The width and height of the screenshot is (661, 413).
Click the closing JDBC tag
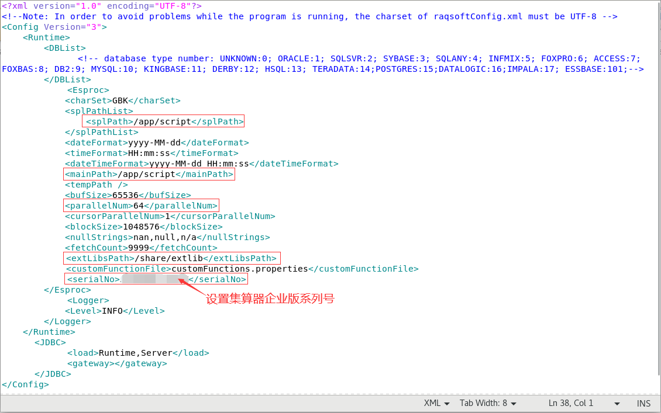(53, 374)
